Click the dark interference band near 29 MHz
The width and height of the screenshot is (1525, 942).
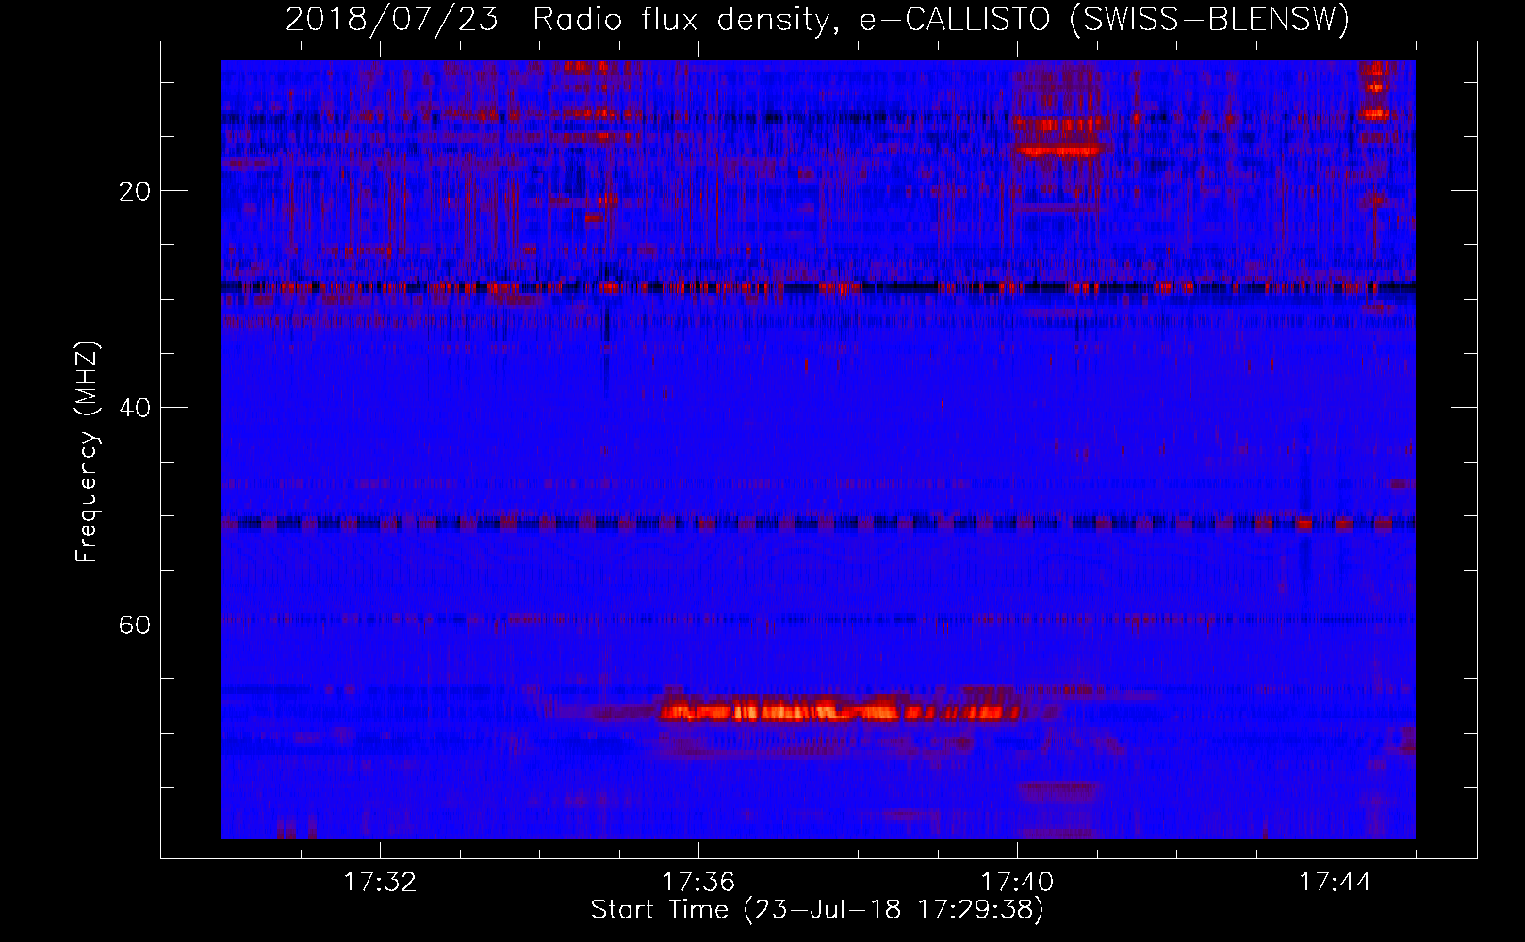(x=818, y=287)
